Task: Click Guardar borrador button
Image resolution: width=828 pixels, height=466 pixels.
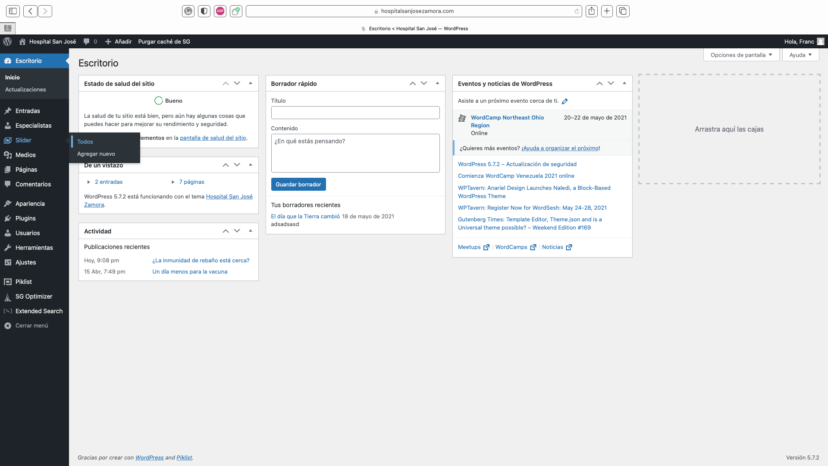Action: point(298,184)
